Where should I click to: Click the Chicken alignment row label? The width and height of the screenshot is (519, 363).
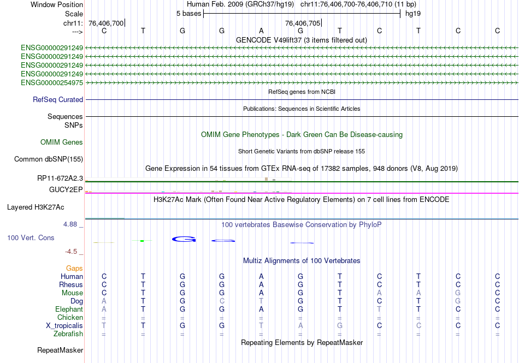(70, 317)
